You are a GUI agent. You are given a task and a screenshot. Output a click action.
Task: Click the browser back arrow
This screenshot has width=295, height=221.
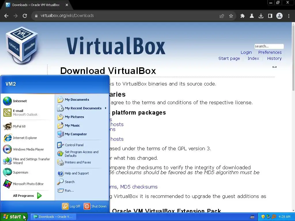(x=6, y=16)
